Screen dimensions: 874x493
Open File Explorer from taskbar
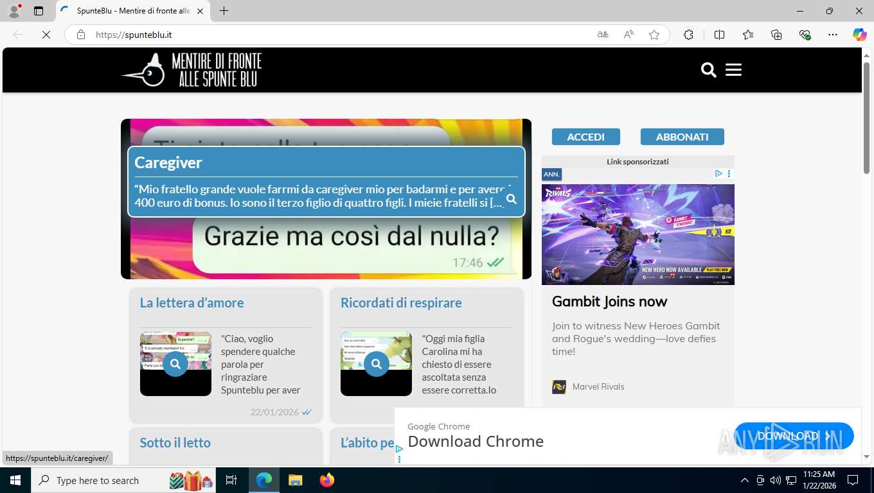[295, 480]
